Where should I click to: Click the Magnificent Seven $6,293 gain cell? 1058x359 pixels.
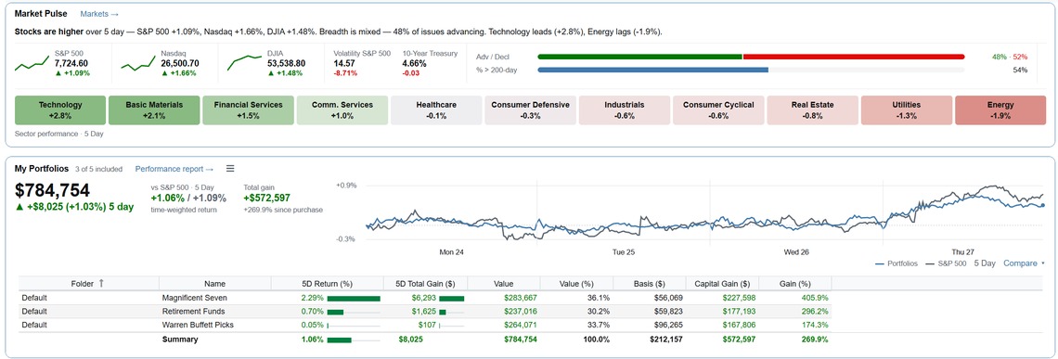coord(425,298)
